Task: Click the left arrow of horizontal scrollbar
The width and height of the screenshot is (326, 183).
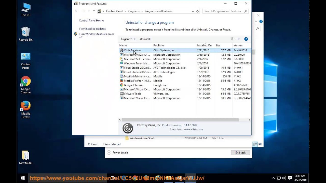Action: 120,120
